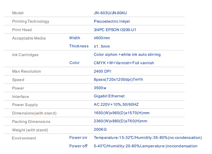Click the 2400 DPI resolution value
The image size is (212, 154).
(103, 71)
